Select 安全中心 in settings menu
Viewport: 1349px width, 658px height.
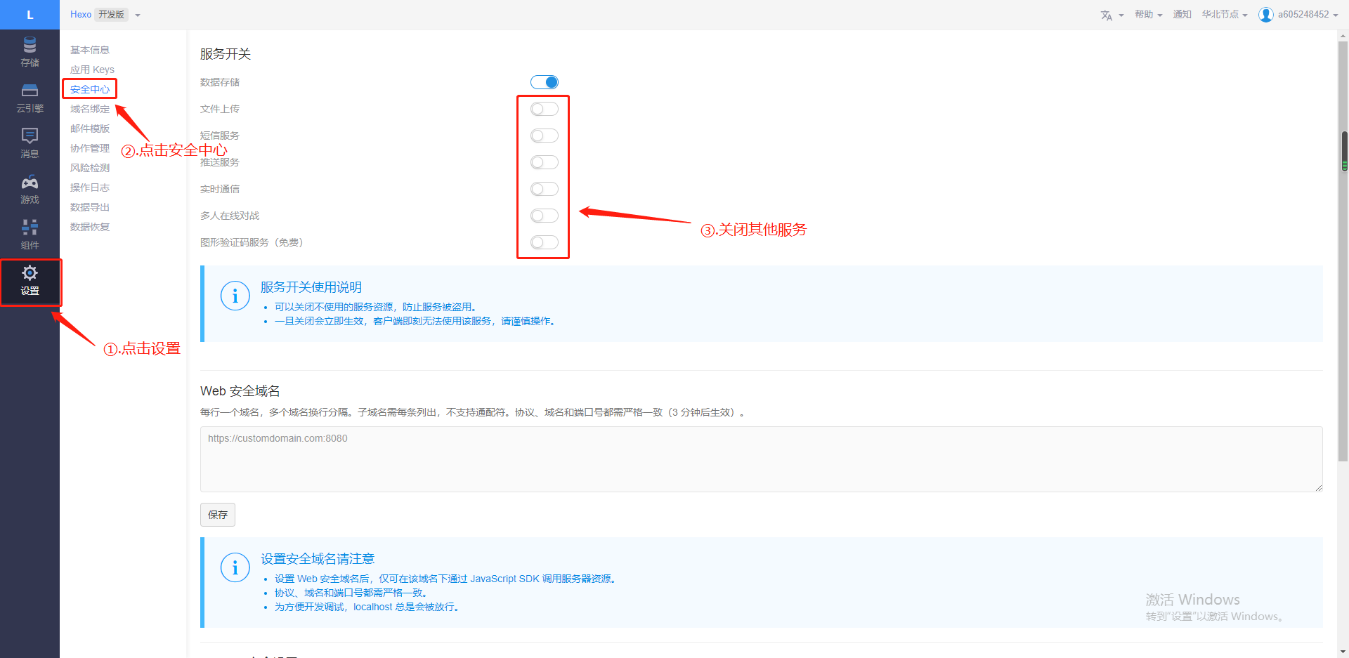tap(90, 89)
